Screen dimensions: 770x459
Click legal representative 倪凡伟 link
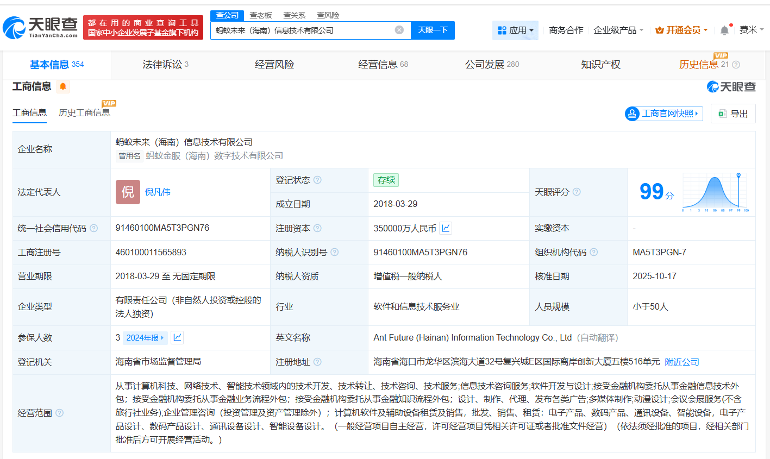[158, 192]
